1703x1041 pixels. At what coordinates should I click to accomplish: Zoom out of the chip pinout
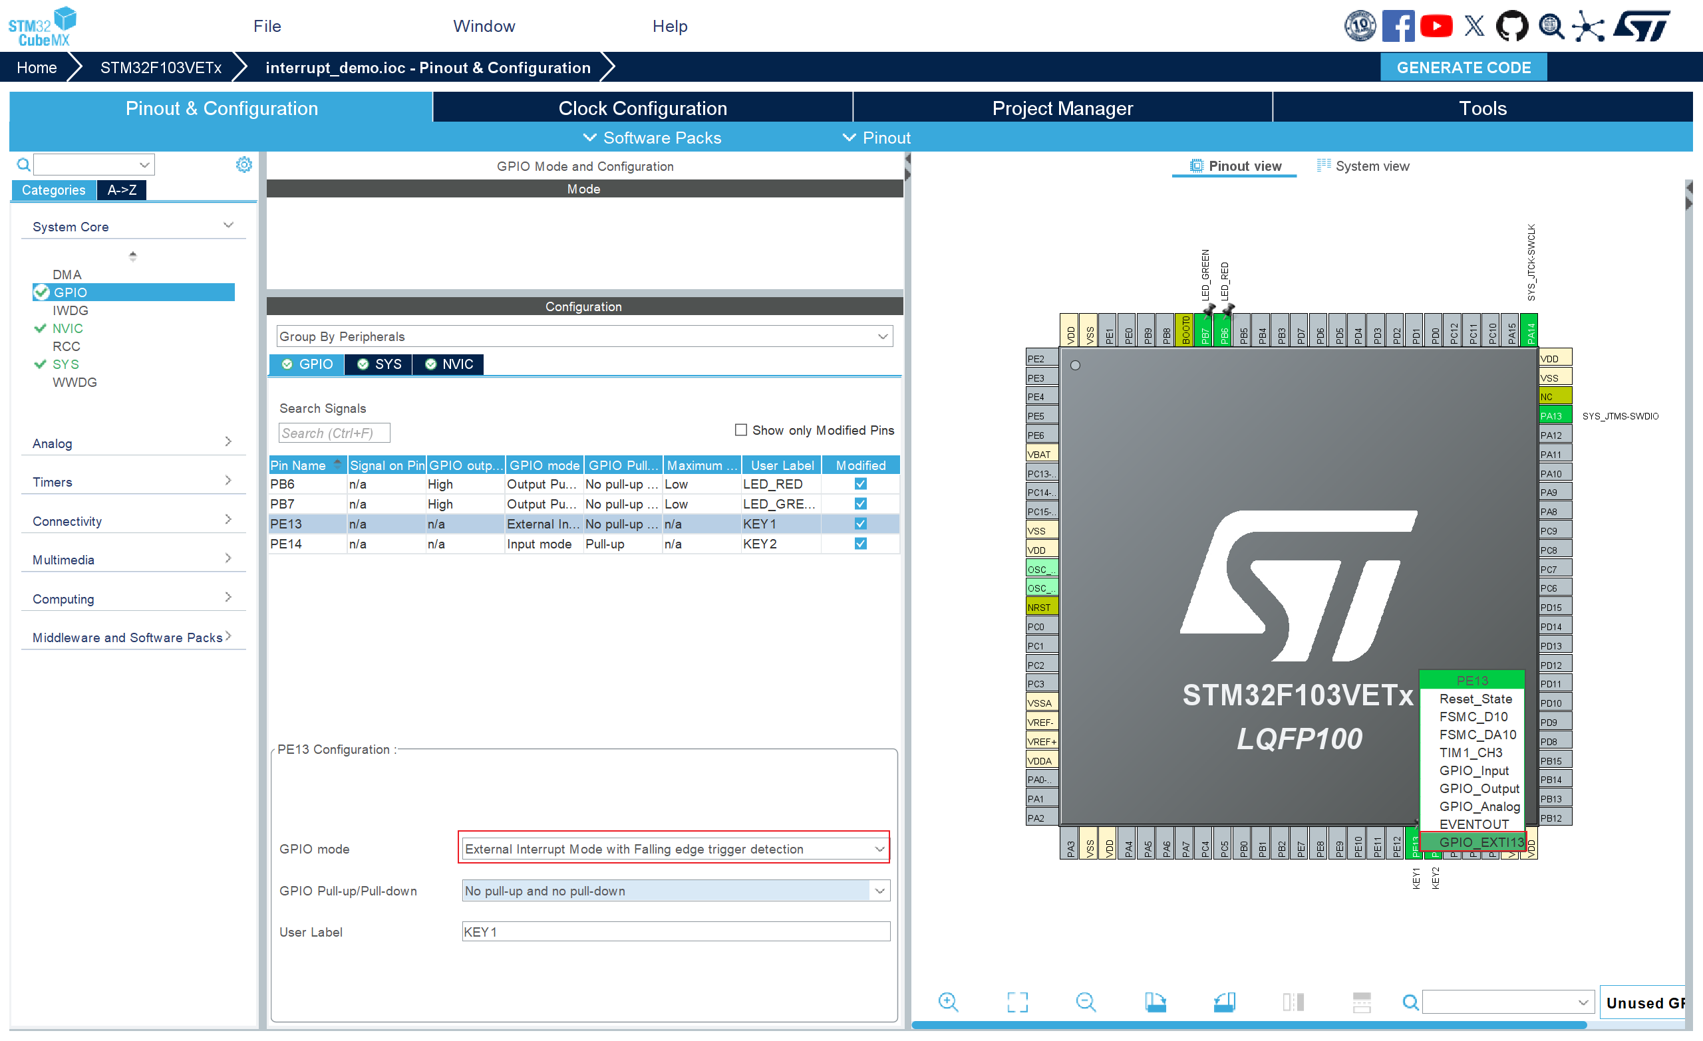pos(1085,1002)
